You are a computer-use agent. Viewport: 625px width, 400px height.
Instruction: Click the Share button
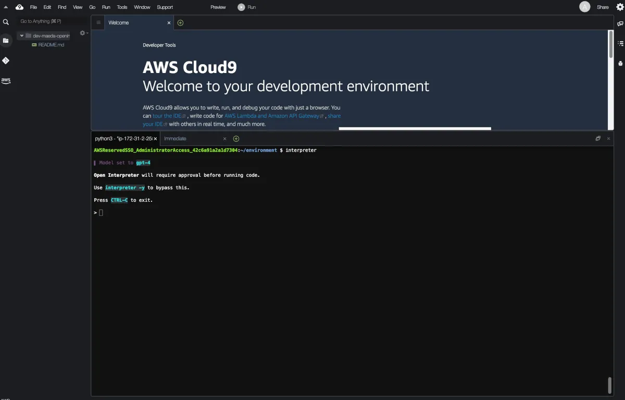click(603, 7)
